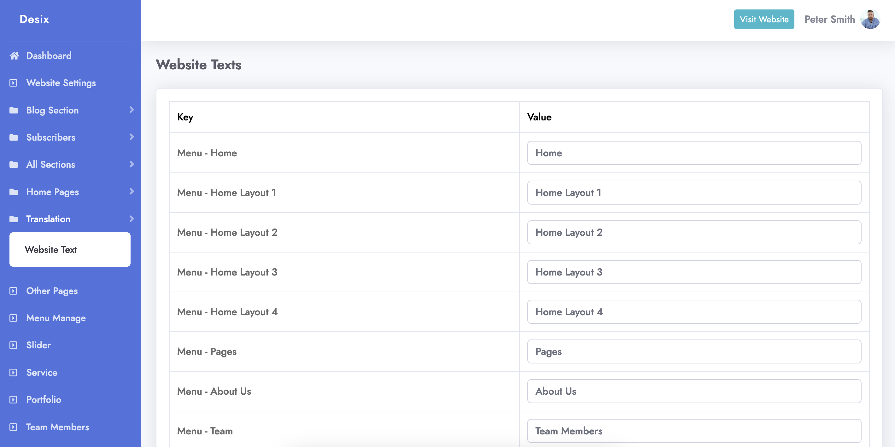Click the Desix logo link
The image size is (895, 447).
click(34, 19)
